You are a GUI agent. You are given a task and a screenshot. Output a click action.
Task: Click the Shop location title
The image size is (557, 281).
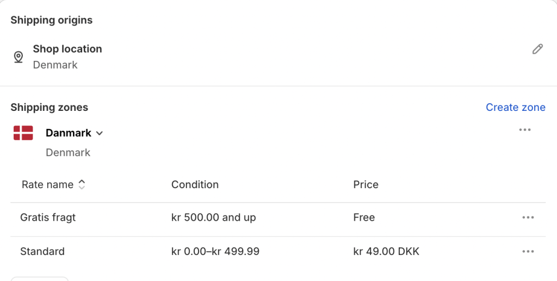click(x=67, y=49)
